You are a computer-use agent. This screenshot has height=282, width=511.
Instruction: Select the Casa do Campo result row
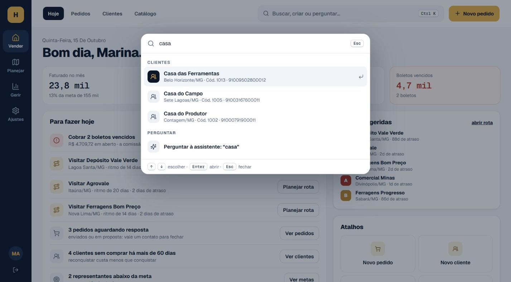coord(255,96)
